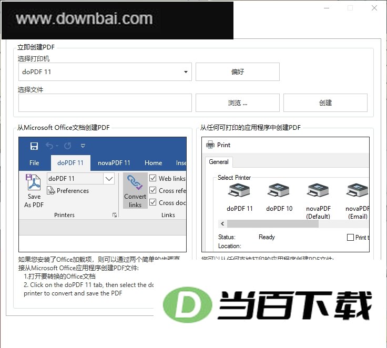Toggle the Print to file checkbox

tap(350, 238)
